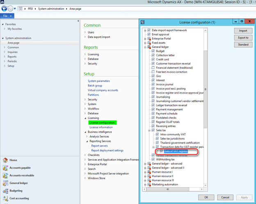
Task: Click the Export to button
Action: point(243,38)
